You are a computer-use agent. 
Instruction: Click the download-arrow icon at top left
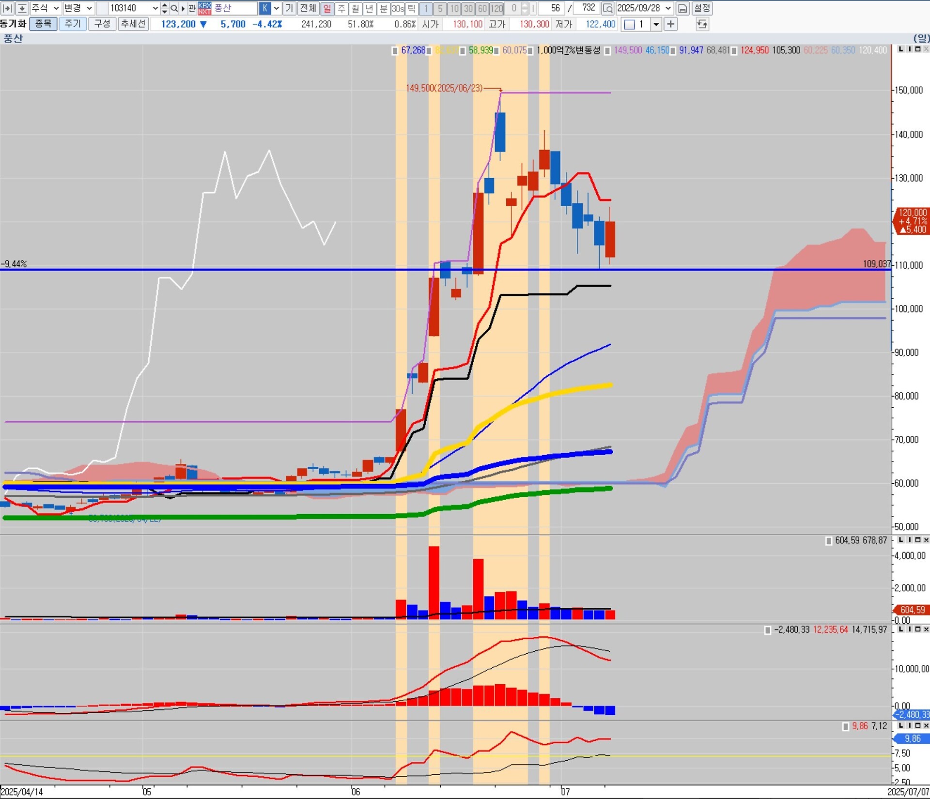pyautogui.click(x=22, y=8)
